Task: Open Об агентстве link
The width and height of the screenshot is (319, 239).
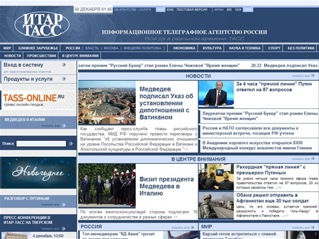Action: click(x=125, y=10)
